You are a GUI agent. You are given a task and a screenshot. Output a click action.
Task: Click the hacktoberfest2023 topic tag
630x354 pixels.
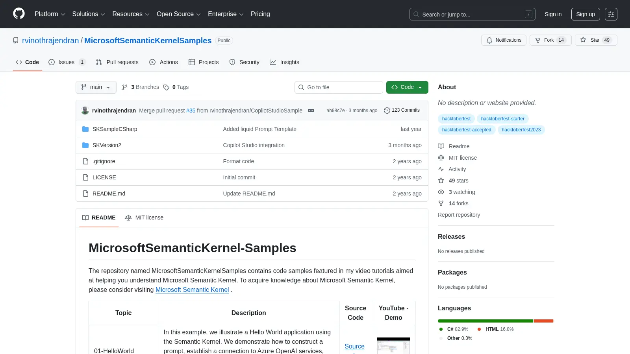(521, 130)
